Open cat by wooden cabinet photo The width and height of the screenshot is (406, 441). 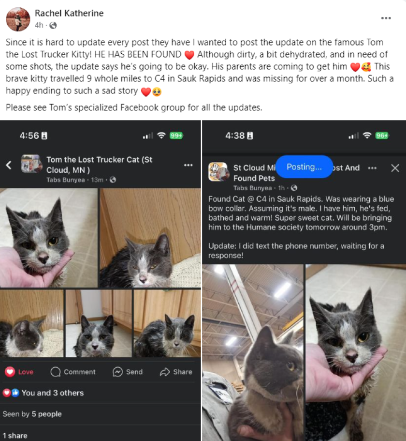(x=150, y=238)
